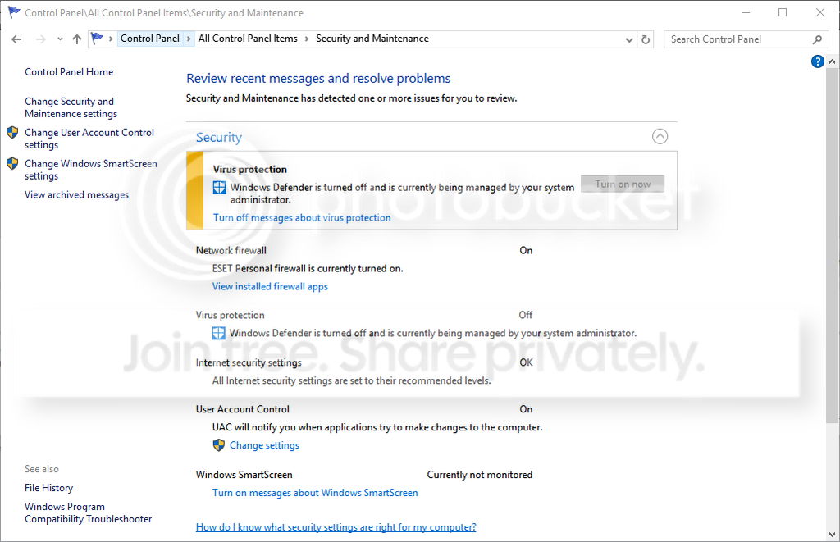Screen dimensions: 840x542
Task: Open Turn off messages about virus protection
Action: click(302, 217)
